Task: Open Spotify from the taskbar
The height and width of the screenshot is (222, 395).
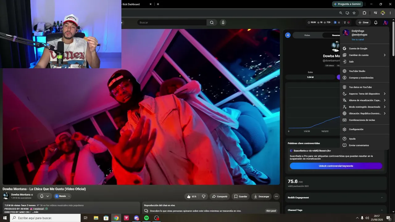Action: 147,218
